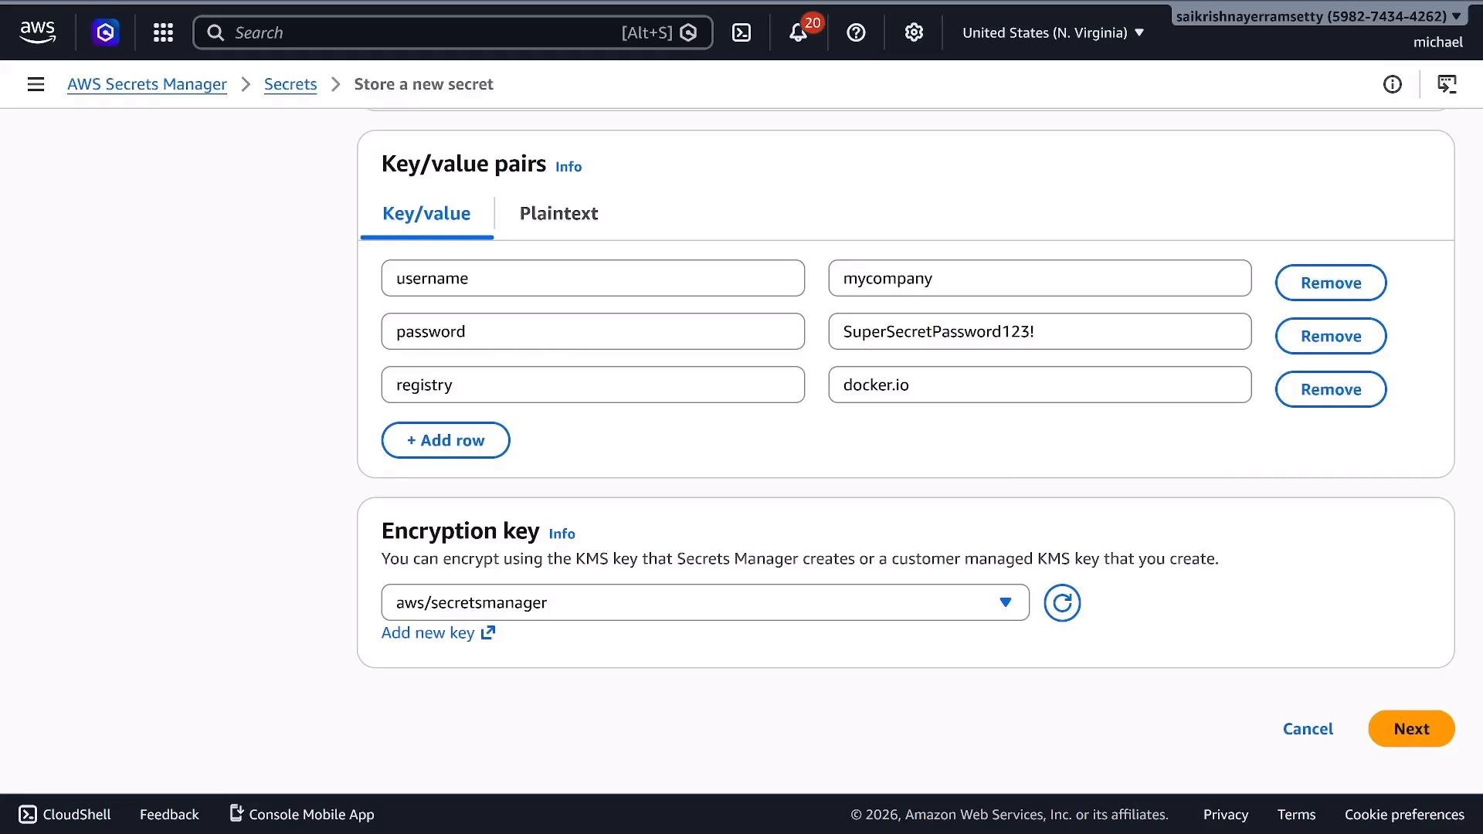Image resolution: width=1483 pixels, height=834 pixels.
Task: Open CloudShell from the footer bar
Action: 65,815
